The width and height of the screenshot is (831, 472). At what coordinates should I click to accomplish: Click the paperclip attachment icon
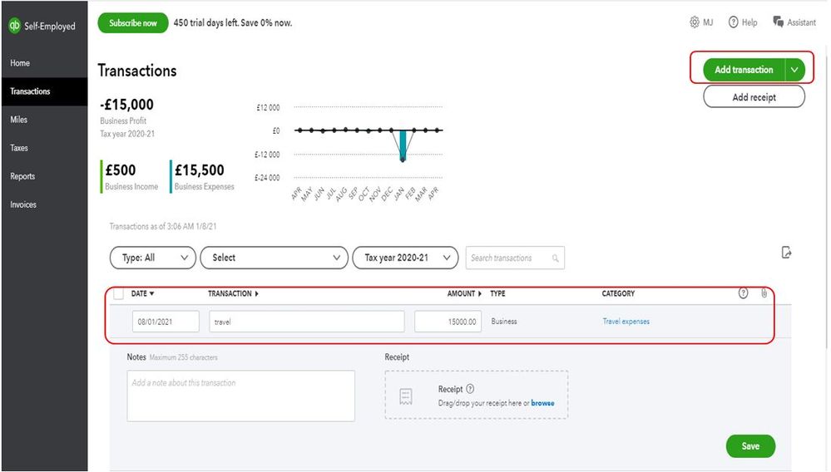pyautogui.click(x=764, y=293)
